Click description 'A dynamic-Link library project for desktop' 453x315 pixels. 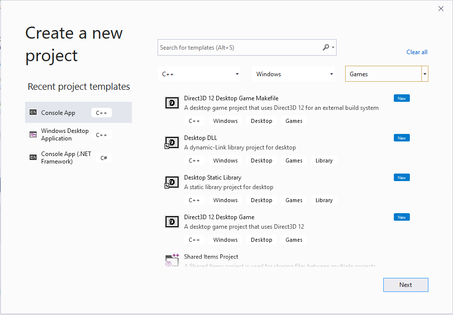click(240, 147)
